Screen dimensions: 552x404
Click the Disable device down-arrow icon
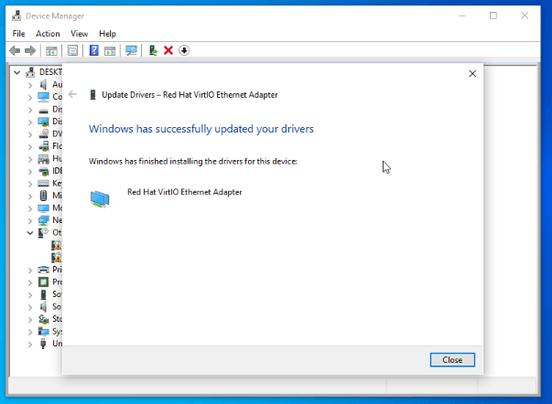pos(184,50)
